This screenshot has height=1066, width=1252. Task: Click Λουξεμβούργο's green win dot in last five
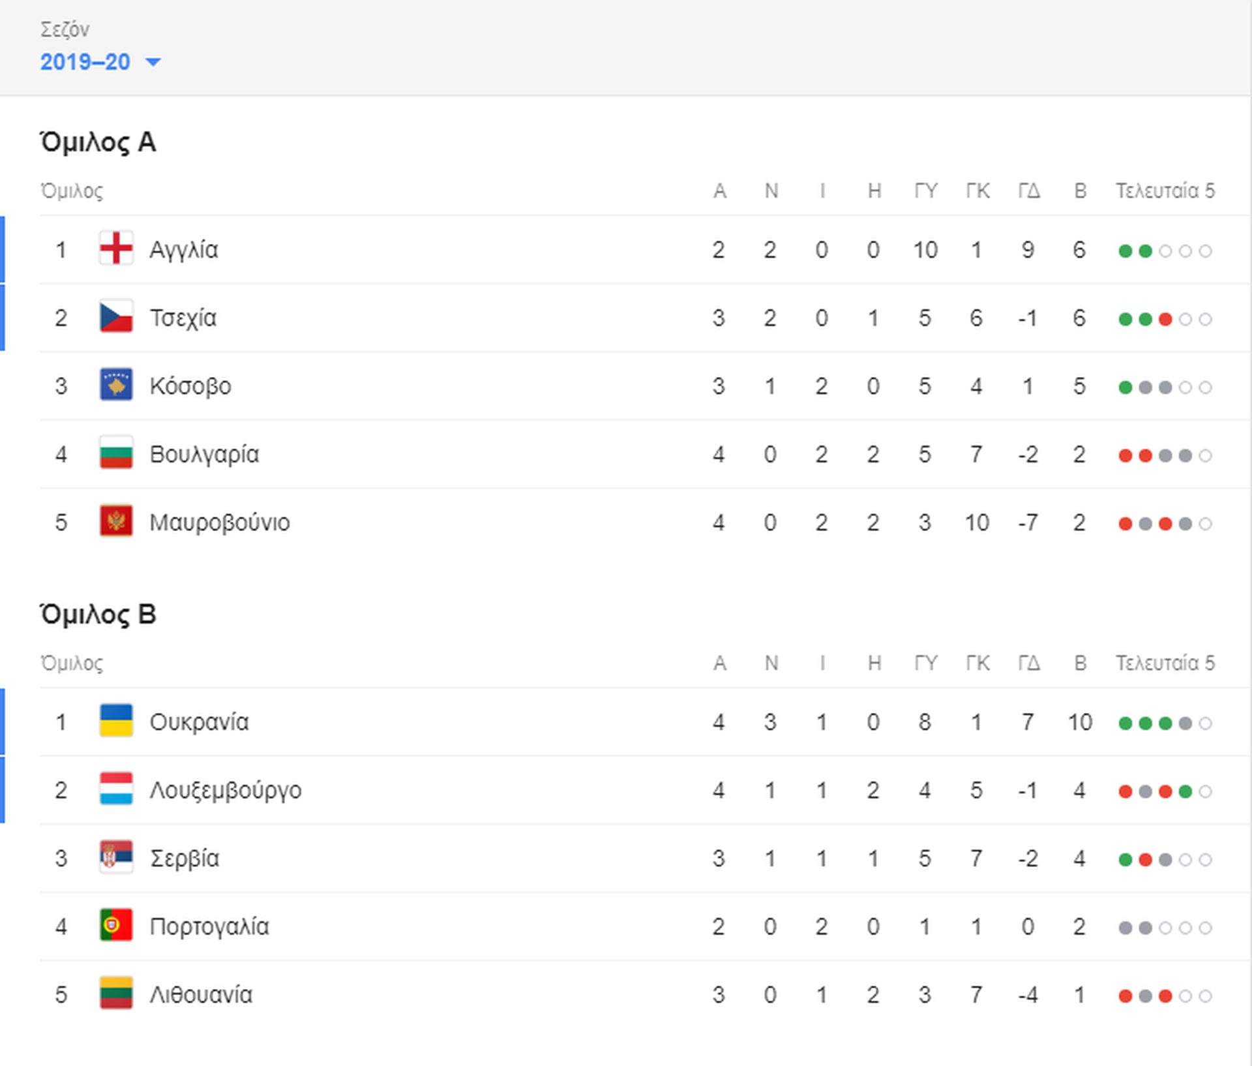(x=1185, y=791)
